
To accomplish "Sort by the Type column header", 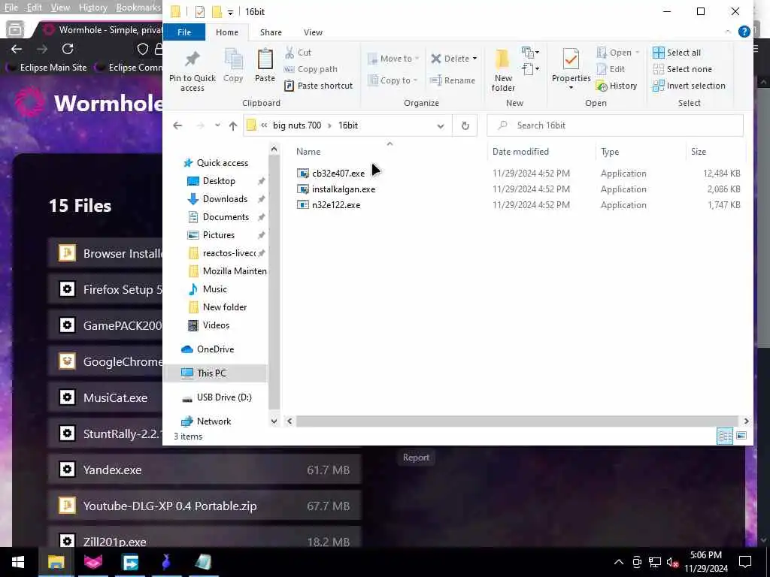I will [610, 152].
